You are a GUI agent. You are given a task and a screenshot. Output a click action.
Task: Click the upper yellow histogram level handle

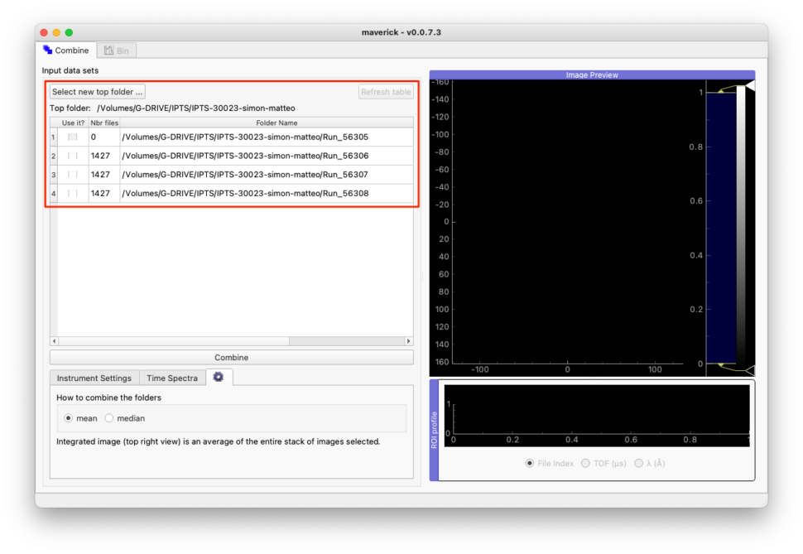[x=721, y=91]
